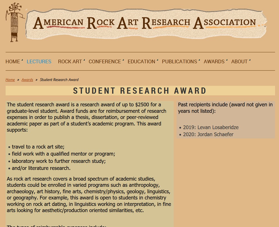This screenshot has width=279, height=227.
Task: Click the 'travel to a rock art site' bullet
Action: coord(38,147)
